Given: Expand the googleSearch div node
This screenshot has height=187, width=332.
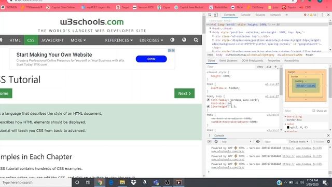Looking at the screenshot, I should click(x=213, y=40).
